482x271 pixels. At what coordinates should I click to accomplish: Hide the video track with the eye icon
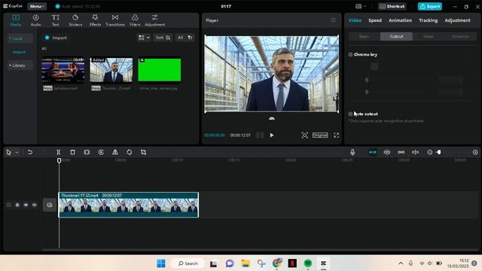pos(26,205)
